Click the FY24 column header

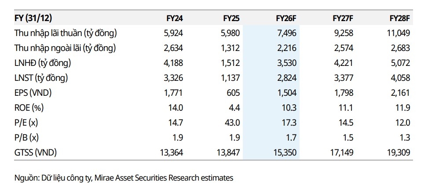[174, 18]
